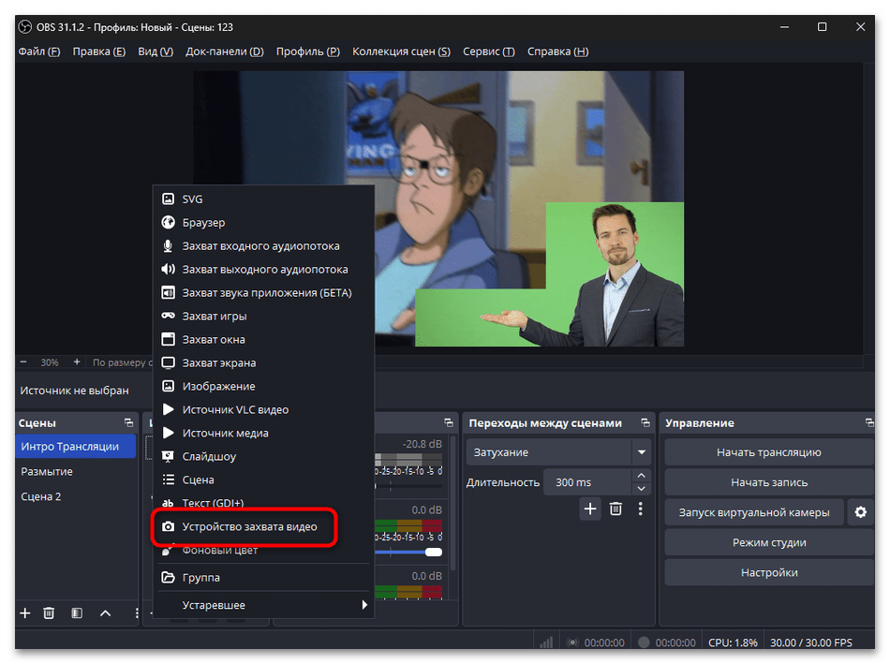Open the Коллекция сцен menu
Image resolution: width=890 pixels, height=664 pixels.
[401, 52]
